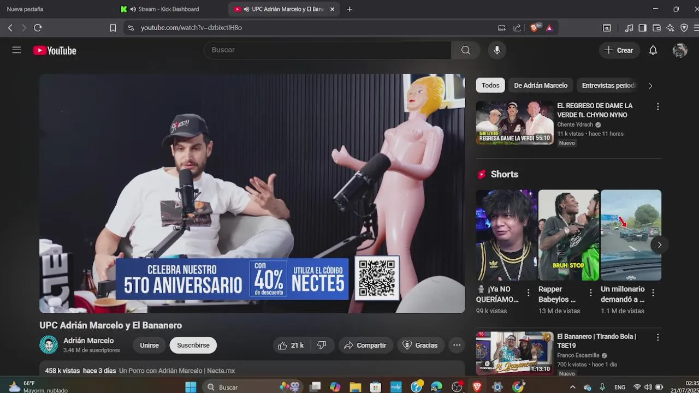
Task: Open the YouTube guide hamburger menu
Action: (16, 50)
